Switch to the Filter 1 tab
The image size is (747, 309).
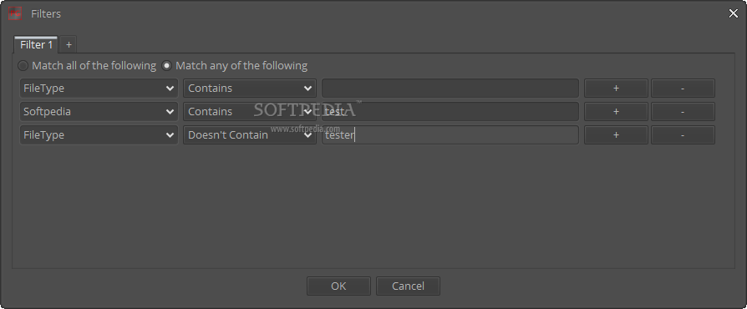tap(36, 45)
